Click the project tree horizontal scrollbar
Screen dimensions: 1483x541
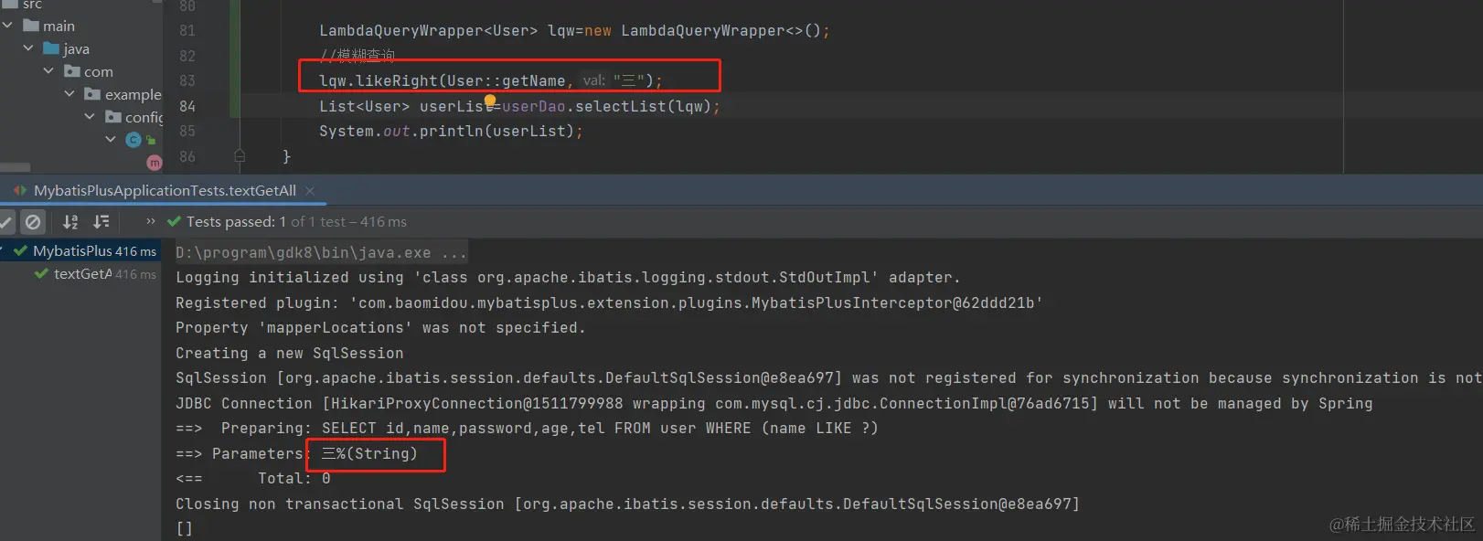pyautogui.click(x=16, y=167)
